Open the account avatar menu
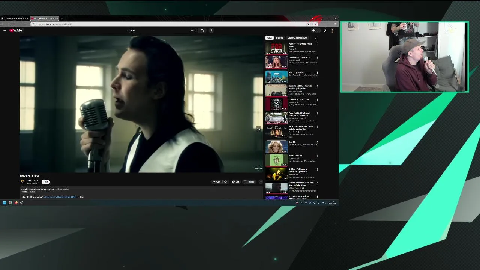Screen dimensions: 480x270 [x=332, y=30]
